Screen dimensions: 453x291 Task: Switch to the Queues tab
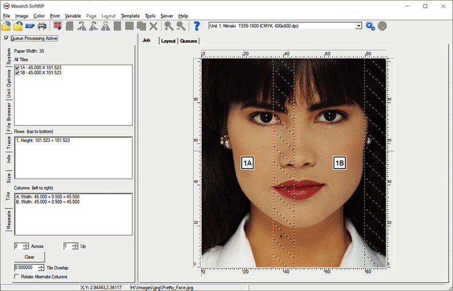[189, 41]
